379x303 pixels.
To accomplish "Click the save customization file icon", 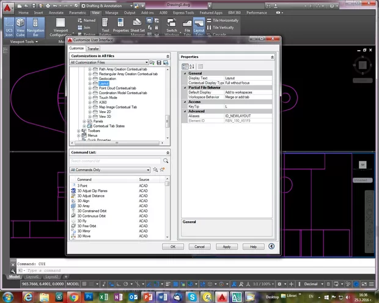I will coord(159,62).
